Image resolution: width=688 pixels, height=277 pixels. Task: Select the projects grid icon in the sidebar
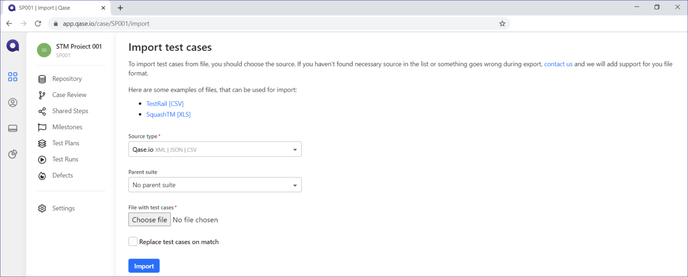[x=13, y=76]
